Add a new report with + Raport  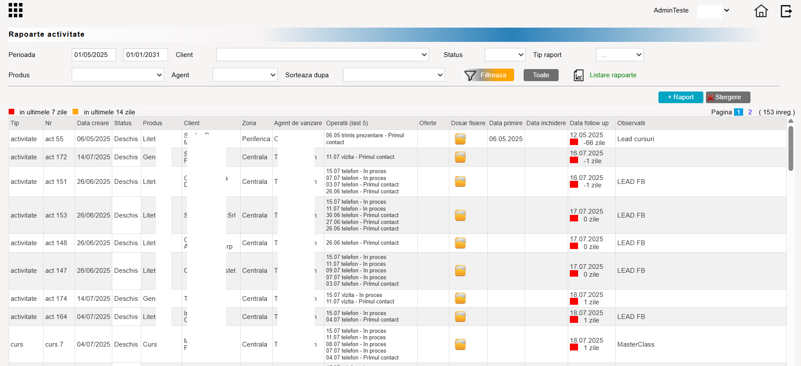[680, 97]
